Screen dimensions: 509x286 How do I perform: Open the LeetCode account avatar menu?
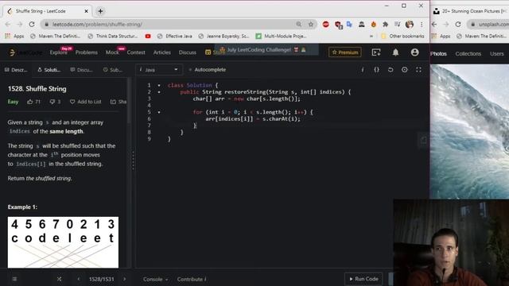coord(414,52)
